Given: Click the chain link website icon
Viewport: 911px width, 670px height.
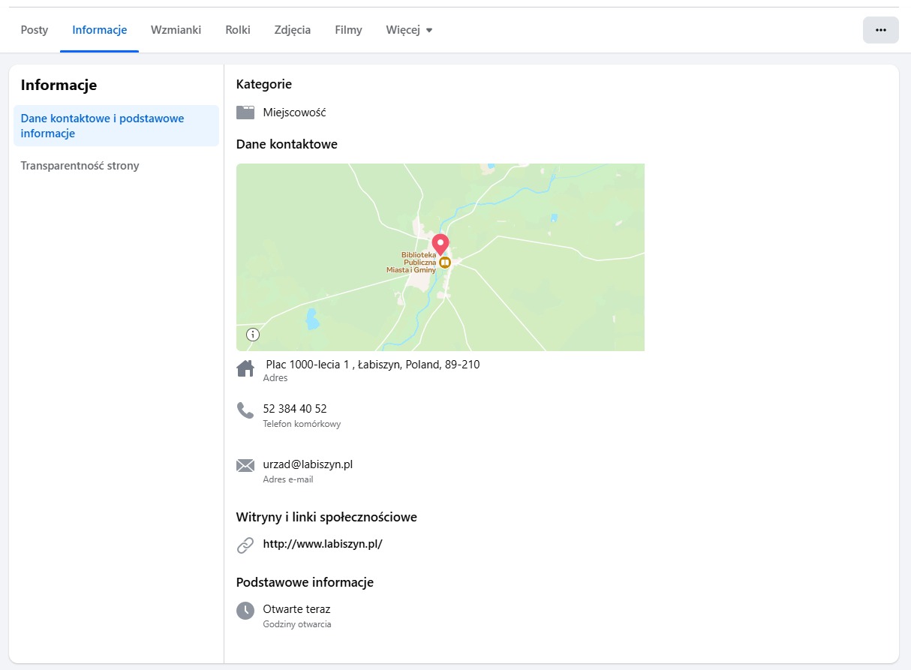Looking at the screenshot, I should coord(245,545).
